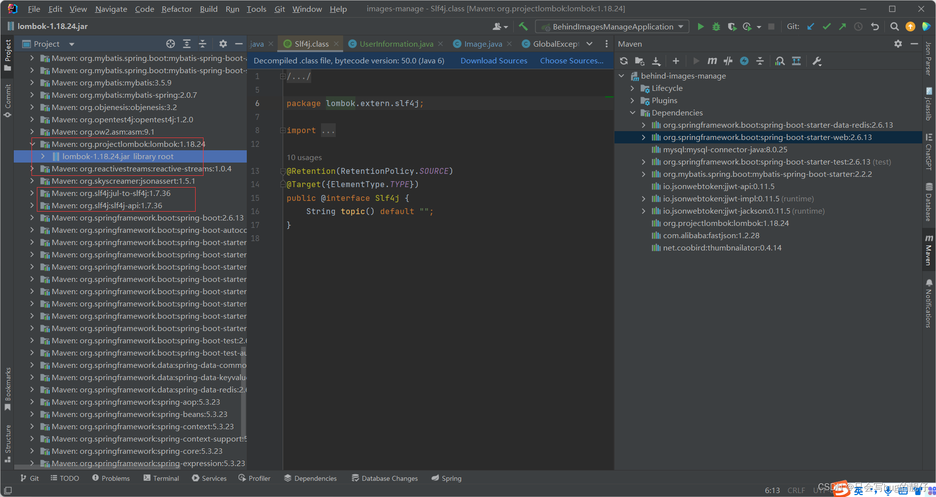
Task: Click the Choose Sources... link
Action: coord(572,61)
